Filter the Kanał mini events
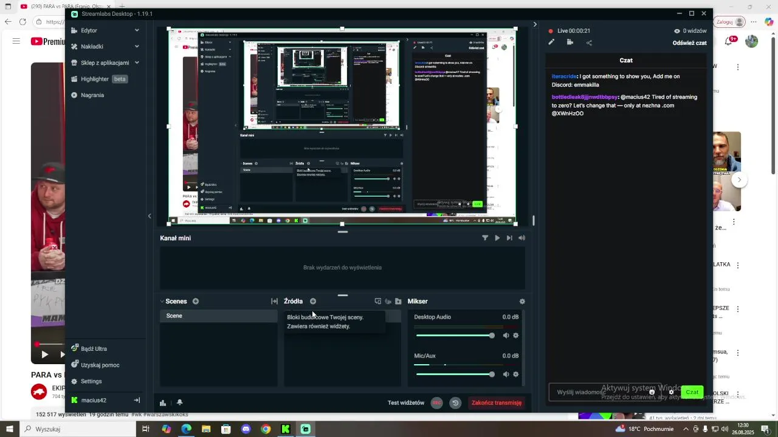This screenshot has width=778, height=437. coord(485,238)
